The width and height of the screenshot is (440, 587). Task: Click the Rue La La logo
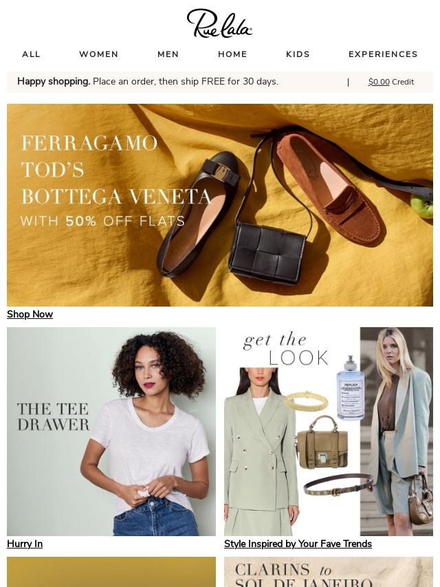(x=219, y=23)
